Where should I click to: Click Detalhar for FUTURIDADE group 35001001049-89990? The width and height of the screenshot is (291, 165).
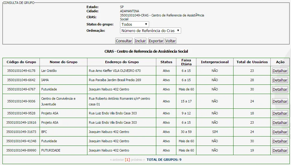pos(280,150)
